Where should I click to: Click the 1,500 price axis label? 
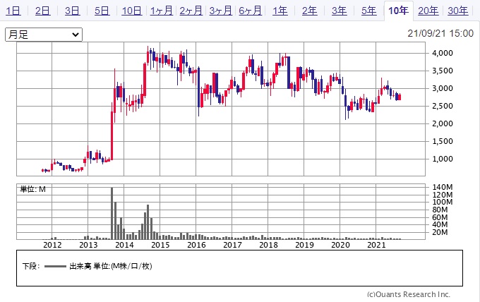(443, 141)
